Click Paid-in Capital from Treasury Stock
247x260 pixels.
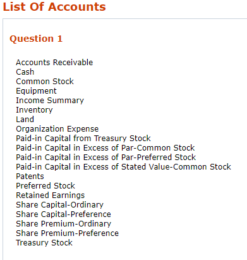pos(83,139)
